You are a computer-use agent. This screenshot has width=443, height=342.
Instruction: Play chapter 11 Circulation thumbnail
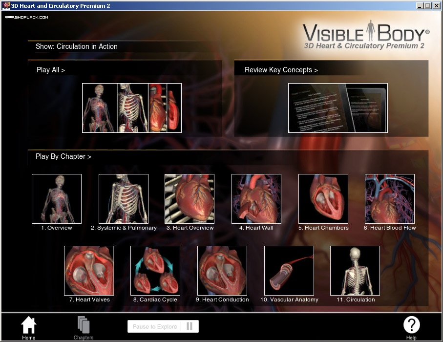pyautogui.click(x=355, y=271)
